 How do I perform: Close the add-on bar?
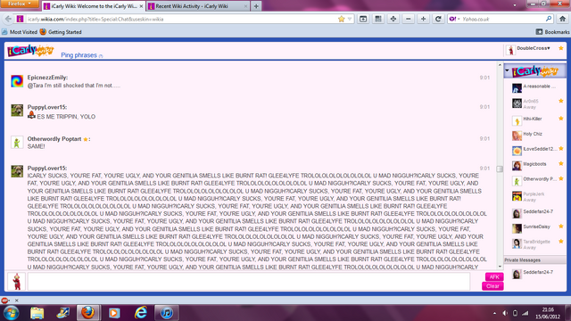click(x=16, y=300)
